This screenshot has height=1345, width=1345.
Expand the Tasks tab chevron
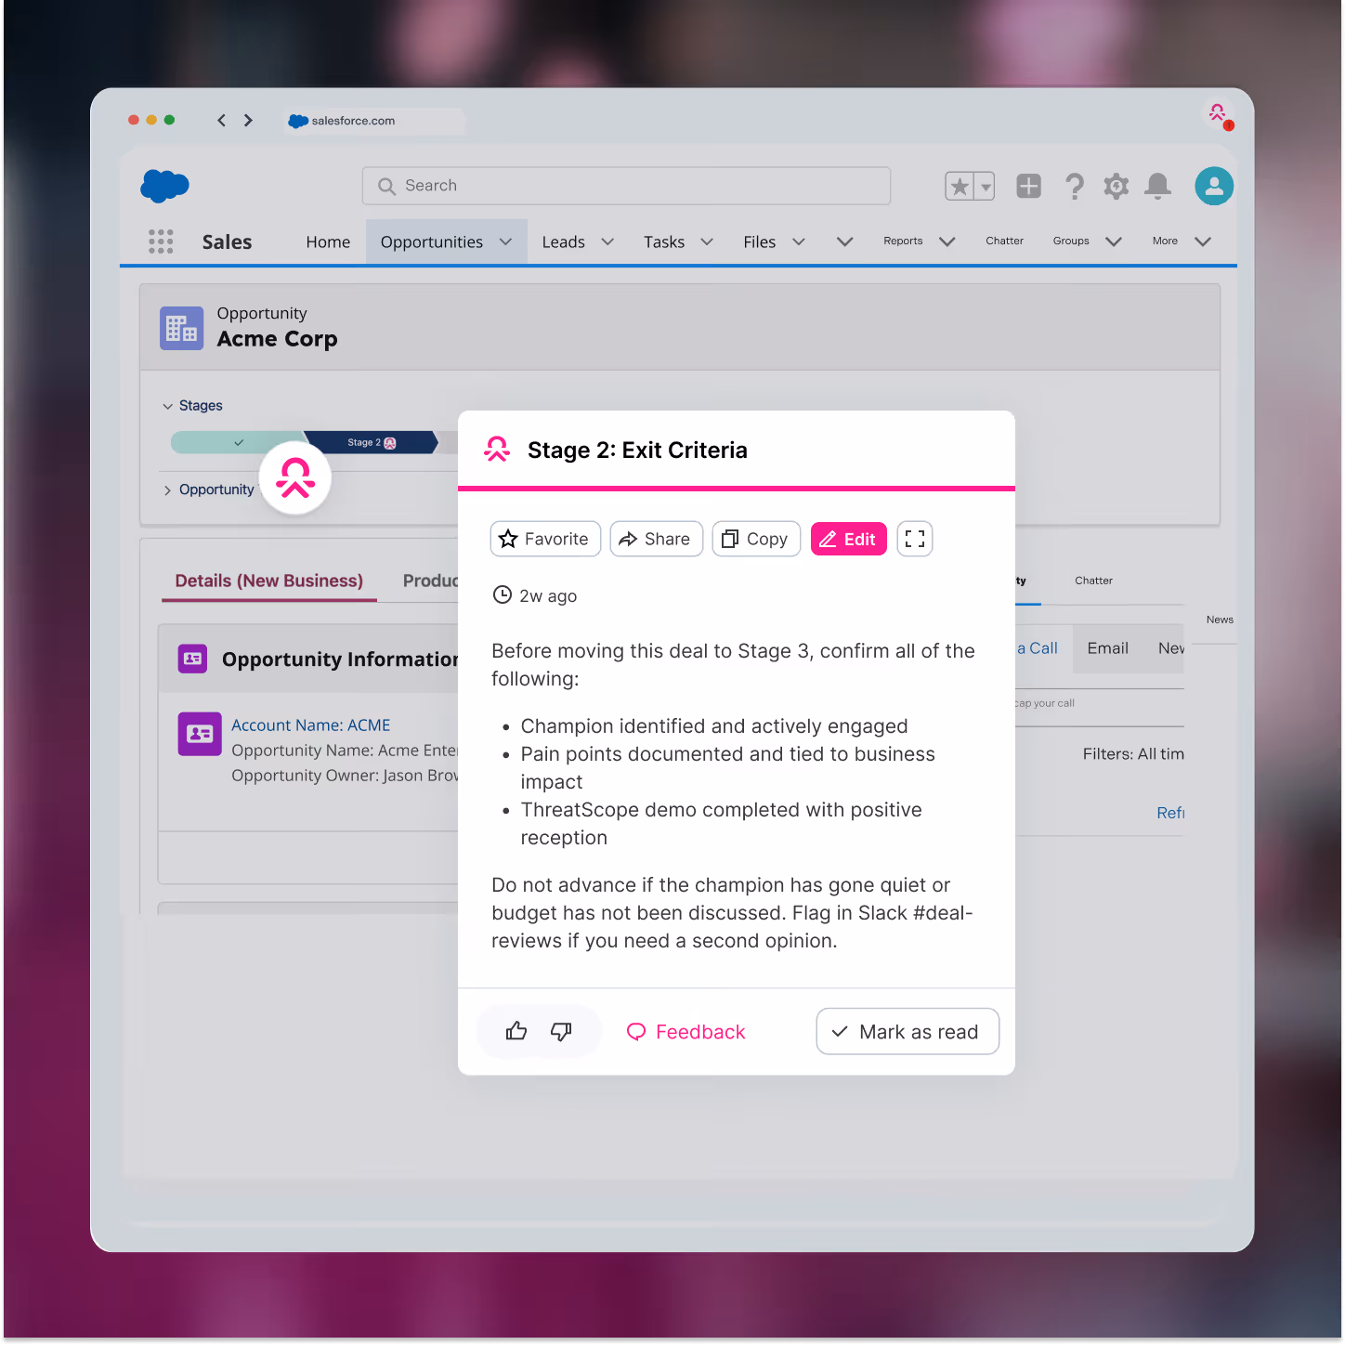tap(707, 242)
